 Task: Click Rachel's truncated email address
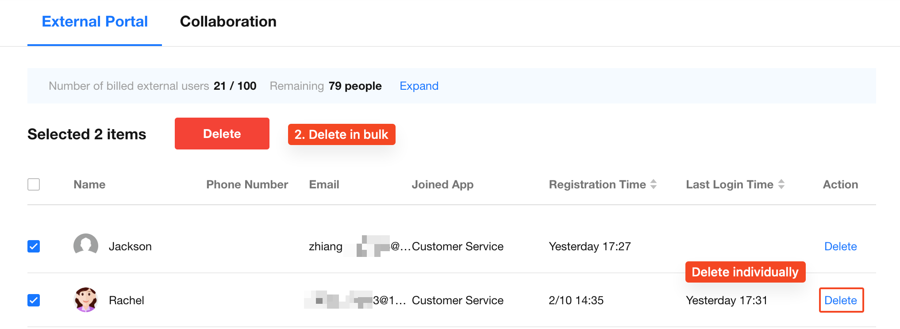click(x=355, y=300)
